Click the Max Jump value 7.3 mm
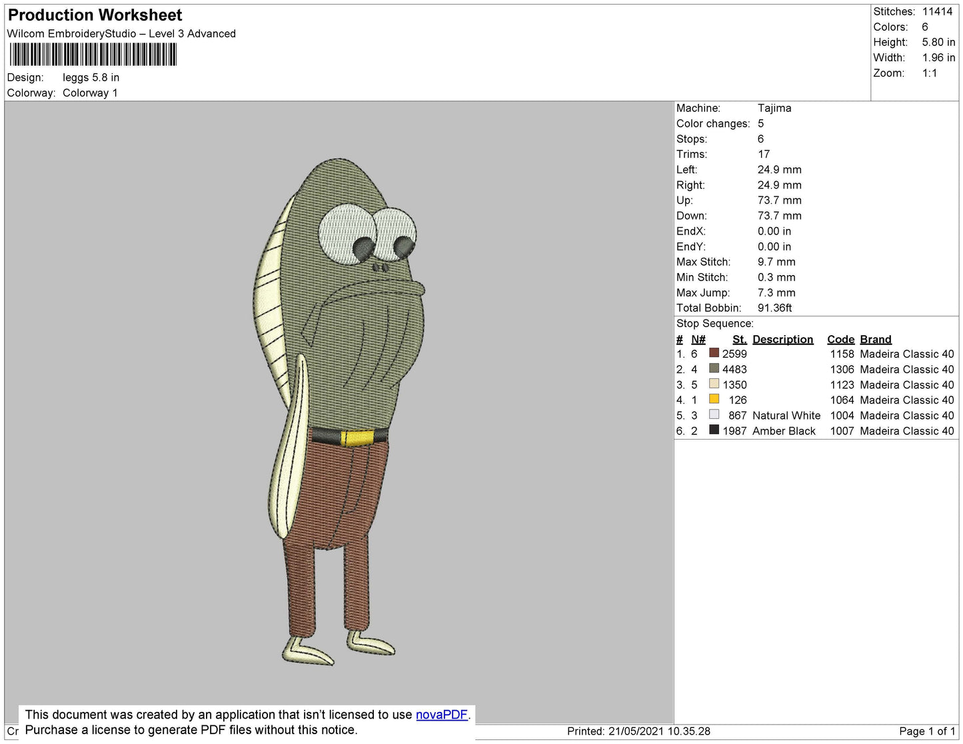Image resolution: width=963 pixels, height=744 pixels. coord(776,292)
